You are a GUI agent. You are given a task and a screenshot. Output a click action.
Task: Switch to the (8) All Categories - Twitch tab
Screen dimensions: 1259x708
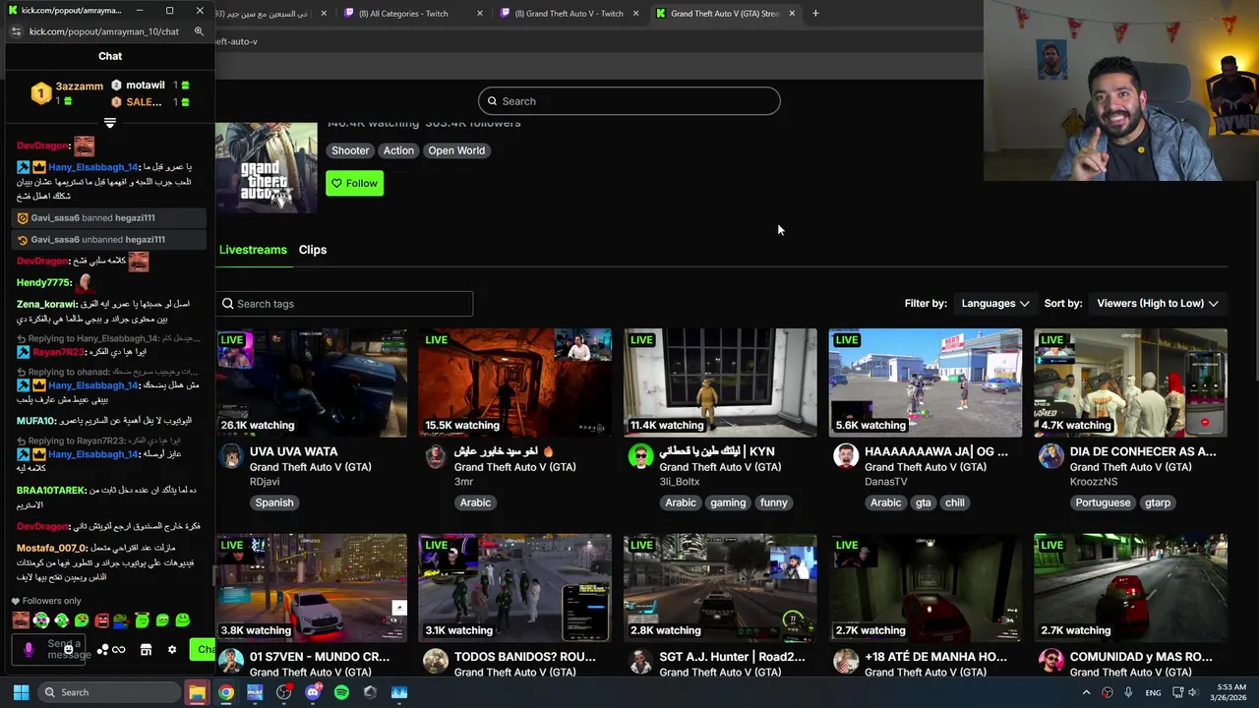403,14
